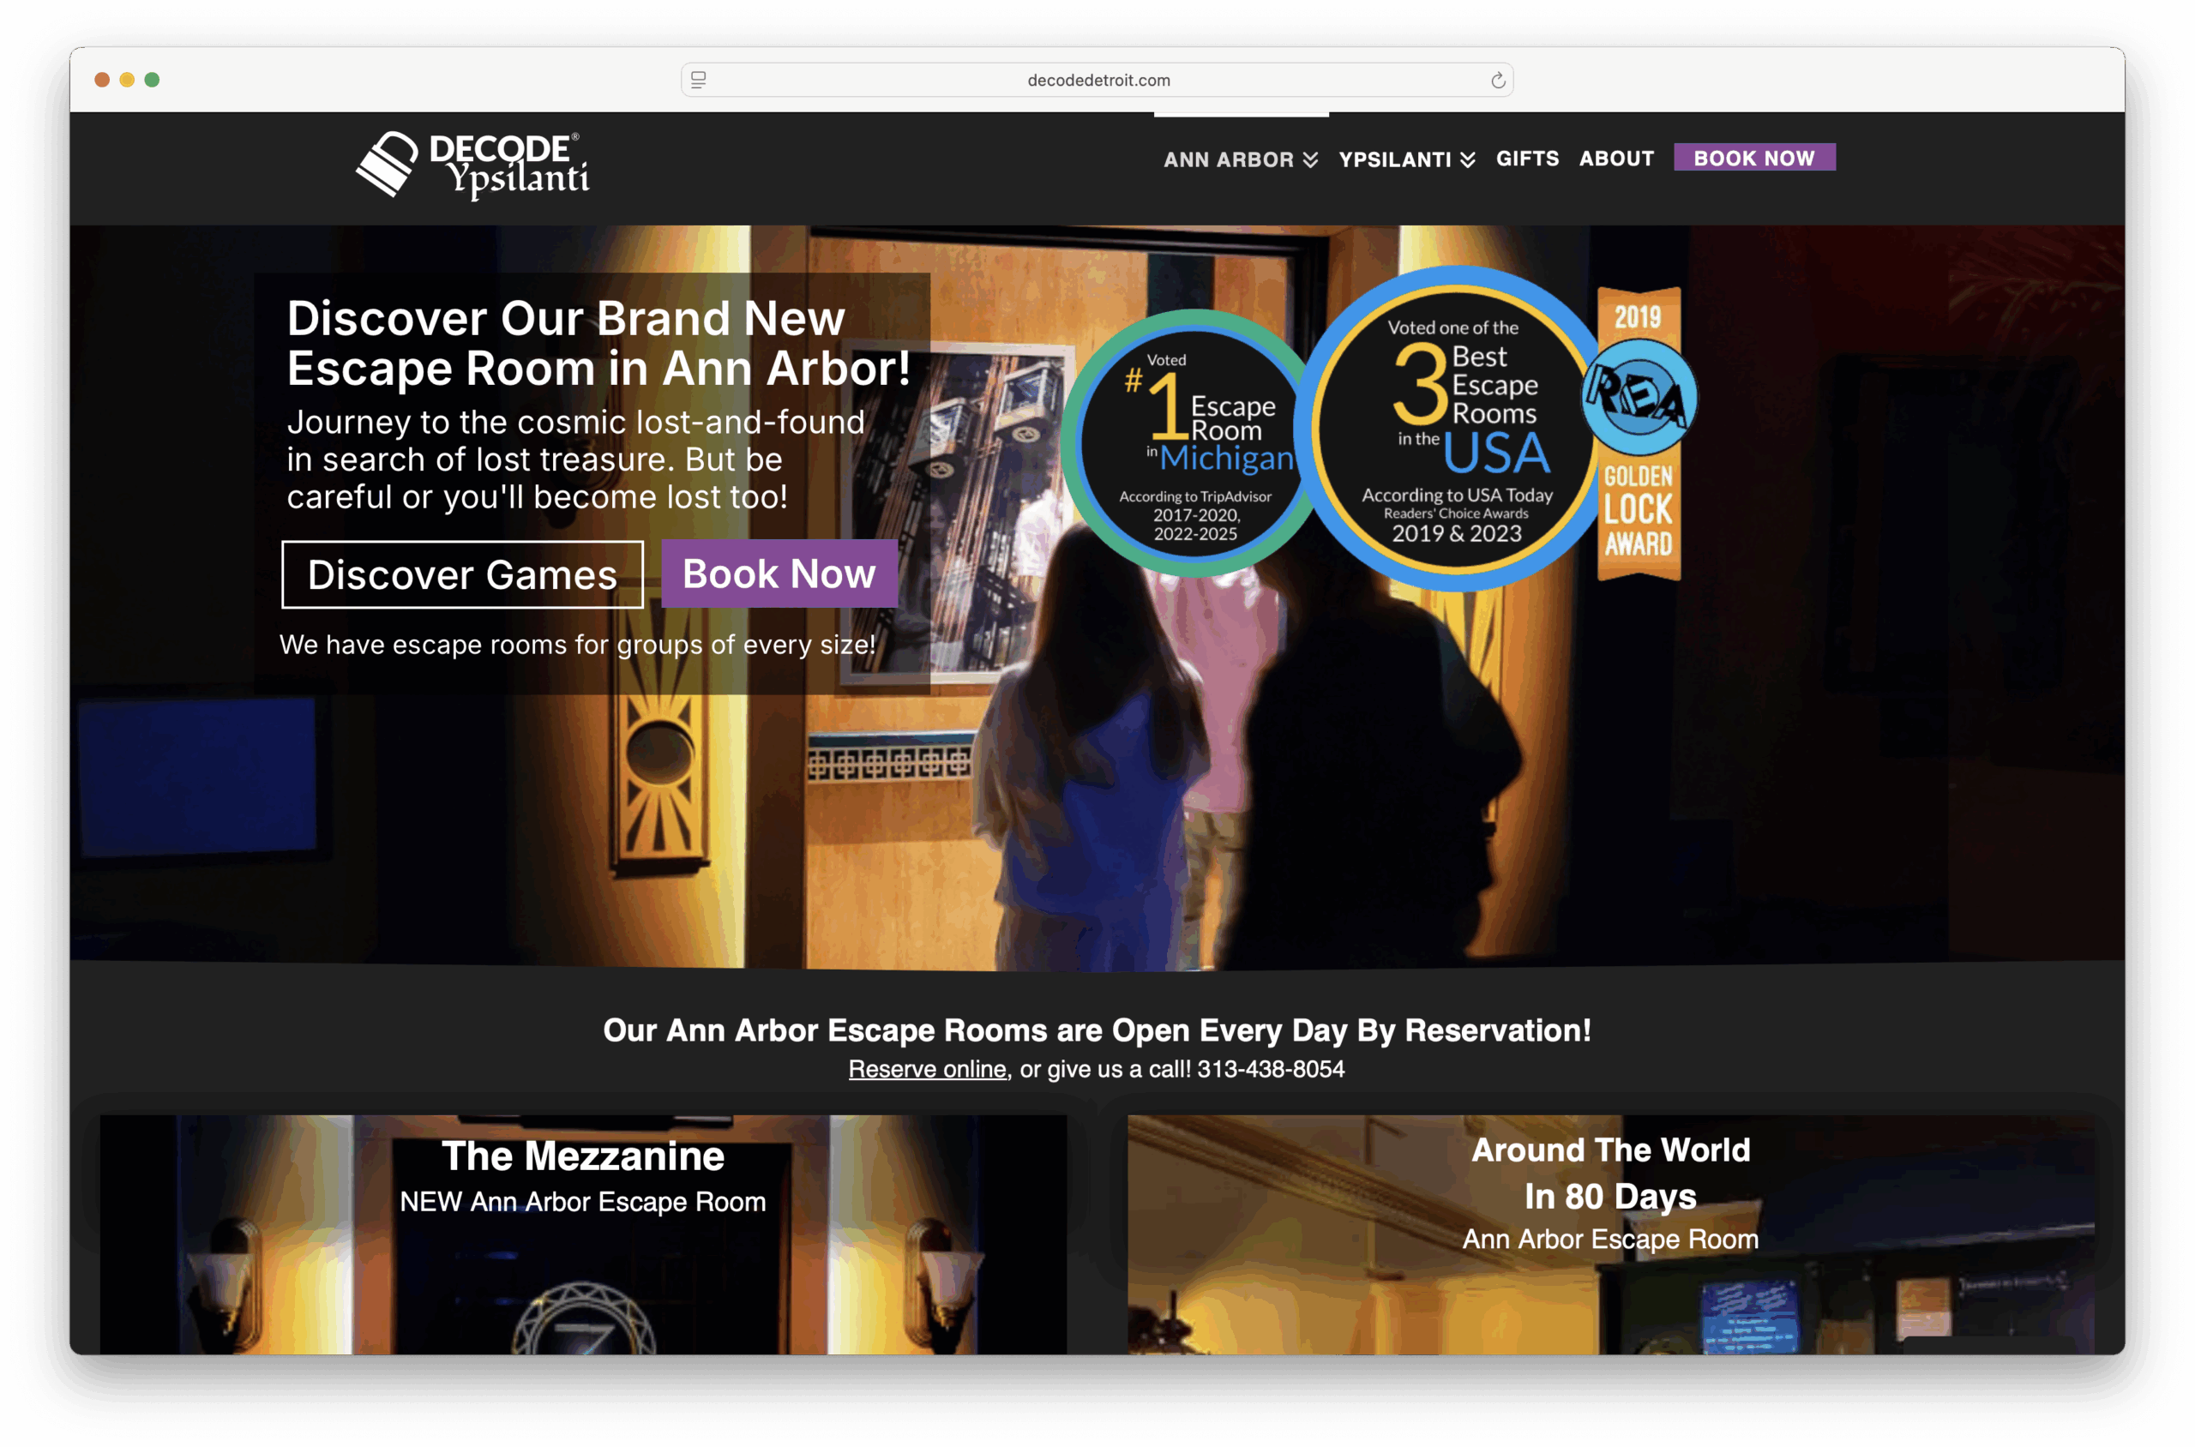Click the browser reload icon
Screen dimensions: 2195x1447
[1497, 81]
